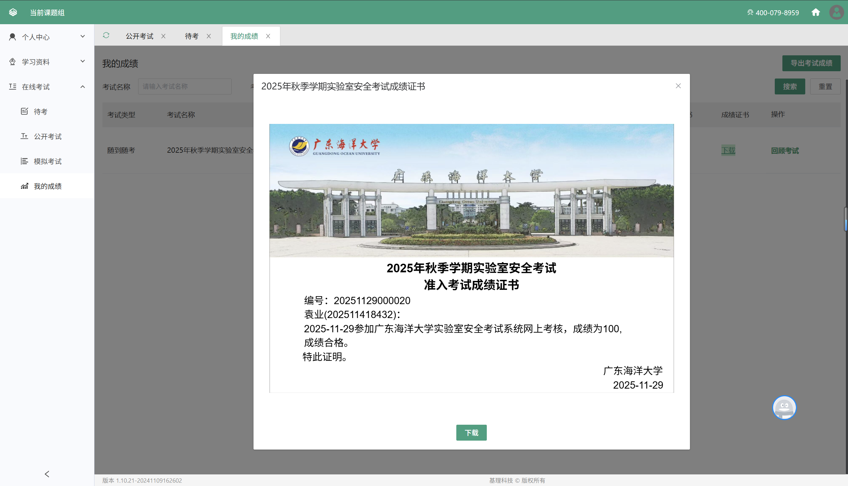848x486 pixels.
Task: Open 模拟考试 in the sidebar
Action: 47,162
